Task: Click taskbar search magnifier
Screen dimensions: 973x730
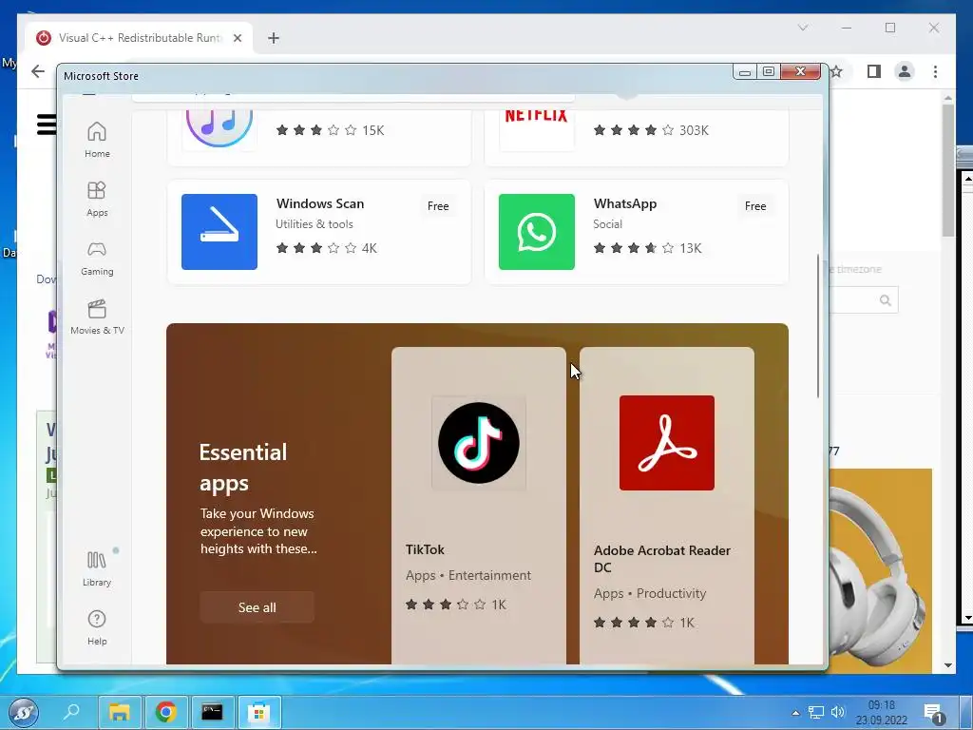Action: point(71,711)
